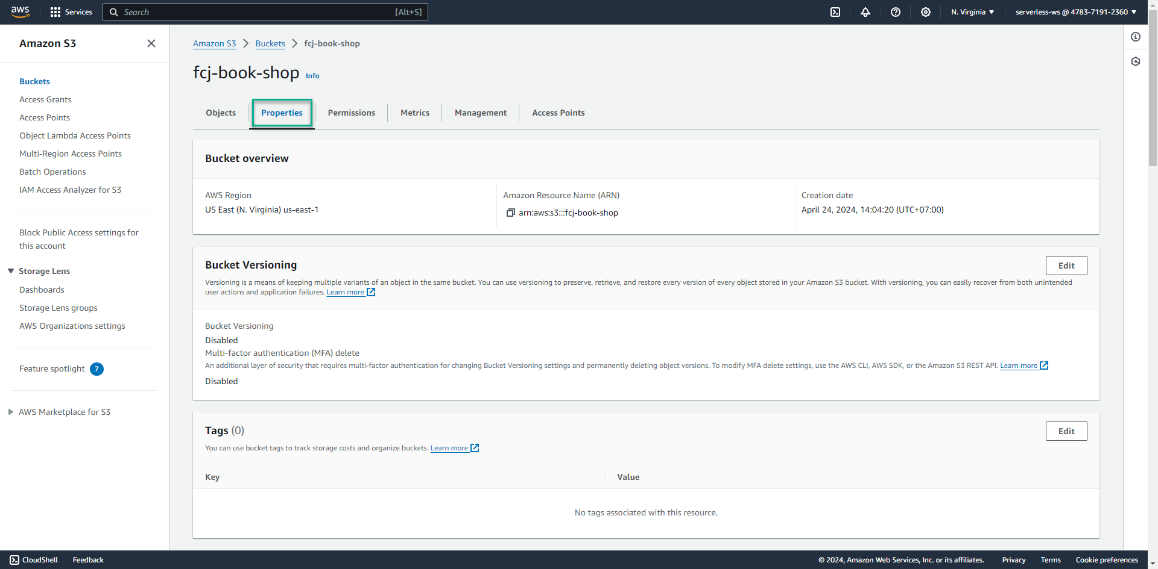The image size is (1158, 569).
Task: Open the serverless-ws account dropdown
Action: (1076, 12)
